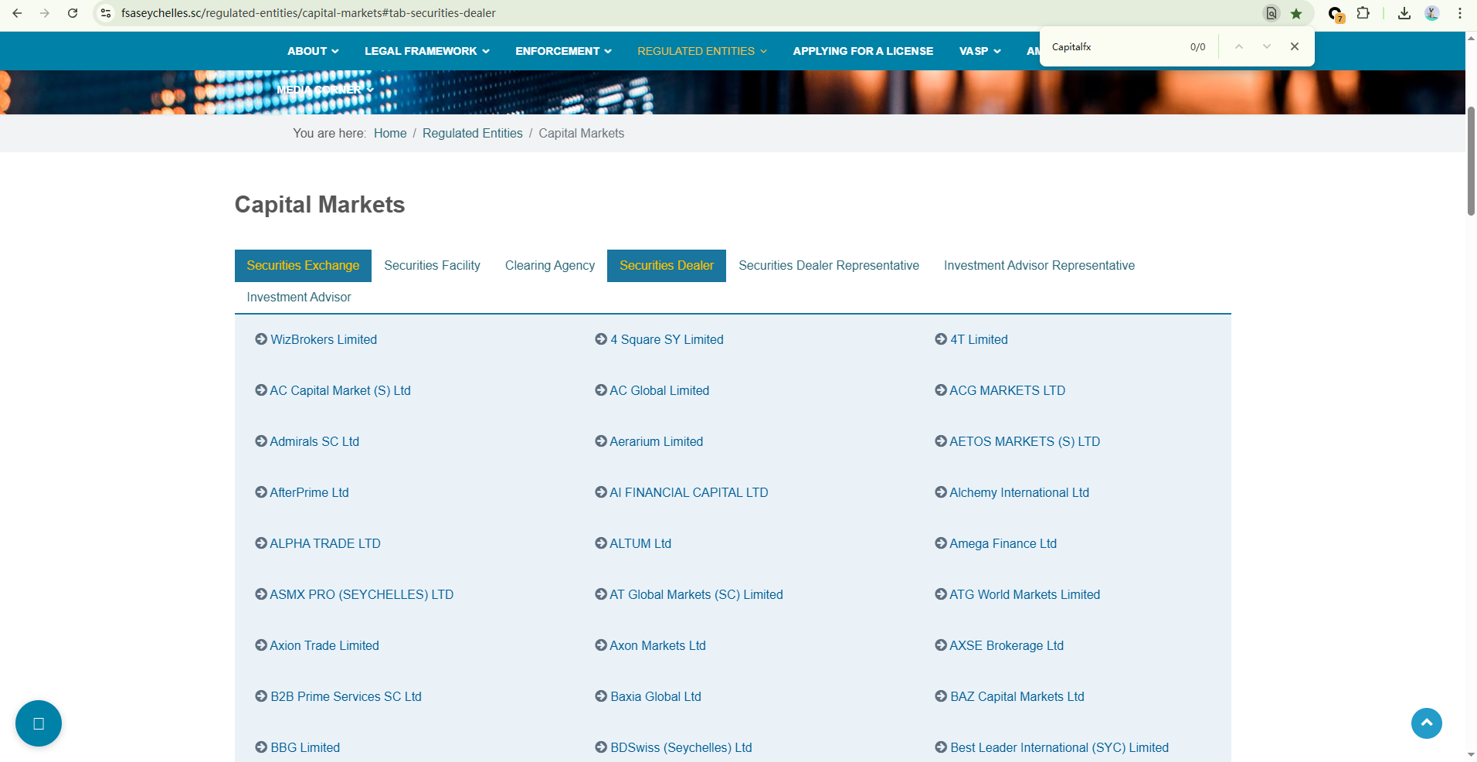Image resolution: width=1477 pixels, height=762 pixels.
Task: Click the arrow icon beside Baxia Global Ltd
Action: (x=601, y=696)
